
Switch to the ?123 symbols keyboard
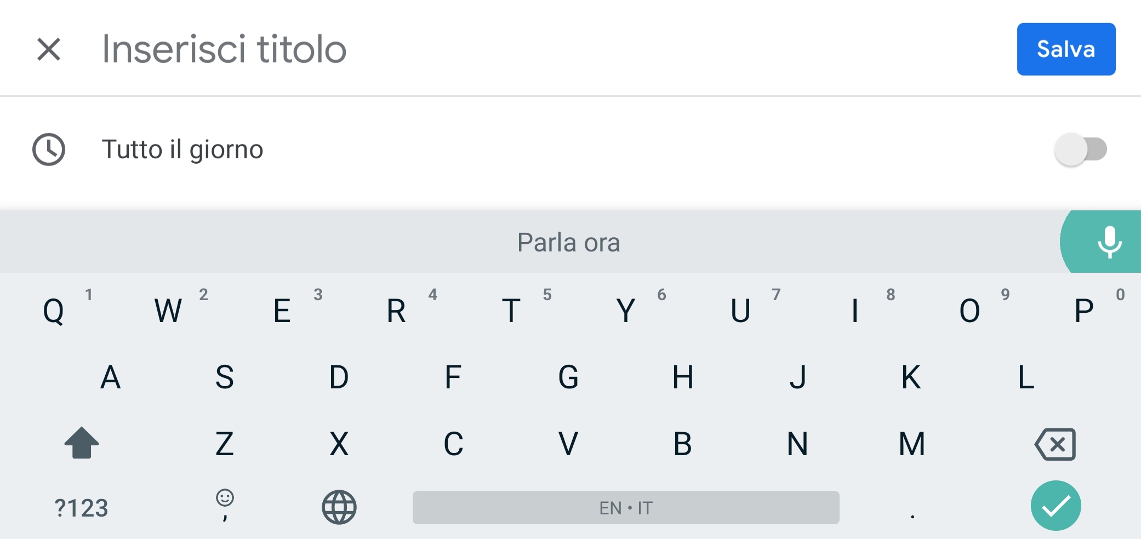pos(81,508)
